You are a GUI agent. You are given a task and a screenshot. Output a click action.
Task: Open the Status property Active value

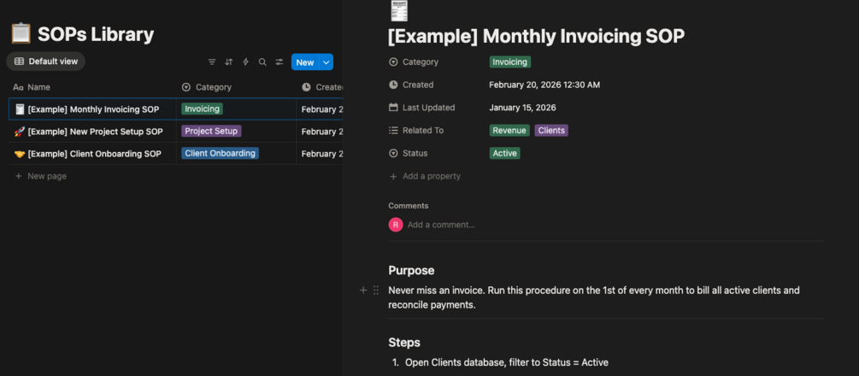(504, 153)
